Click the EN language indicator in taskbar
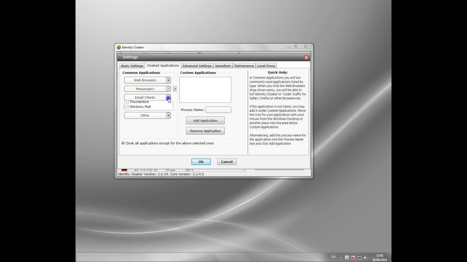The height and width of the screenshot is (262, 467). (x=333, y=257)
